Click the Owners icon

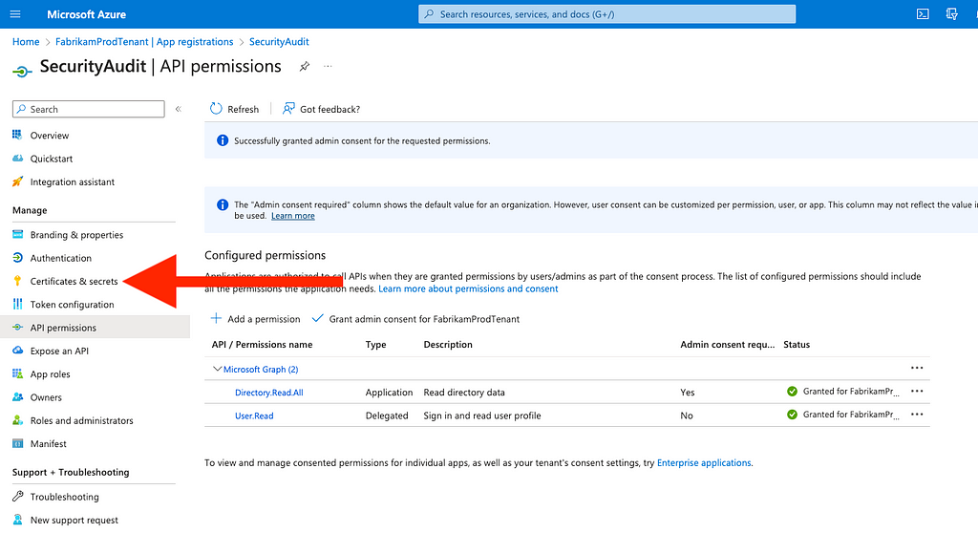tap(17, 396)
